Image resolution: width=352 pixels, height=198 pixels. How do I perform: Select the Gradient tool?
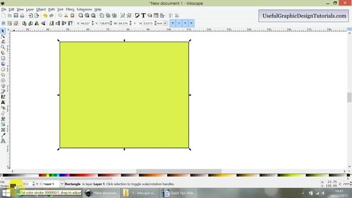[3, 124]
